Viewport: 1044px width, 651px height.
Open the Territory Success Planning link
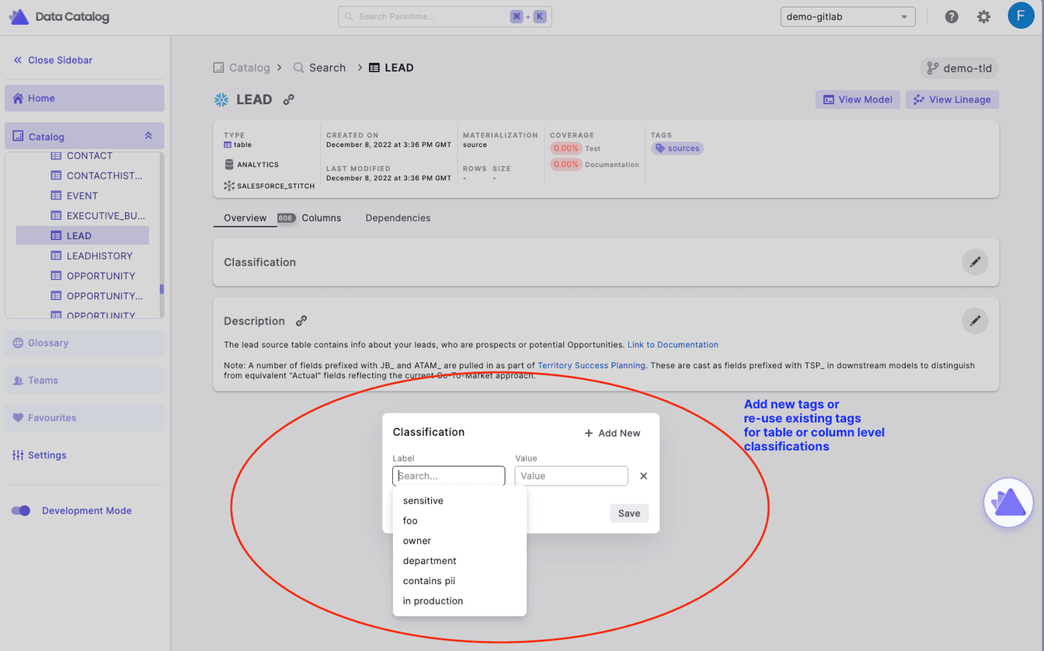coord(591,365)
